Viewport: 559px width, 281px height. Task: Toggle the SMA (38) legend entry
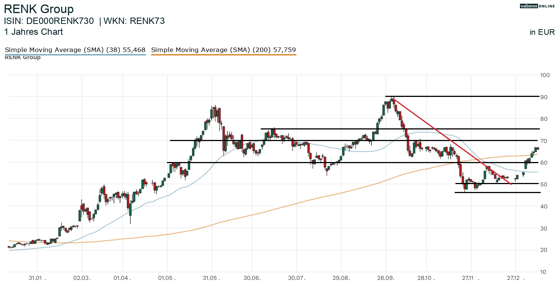pyautogui.click(x=75, y=50)
